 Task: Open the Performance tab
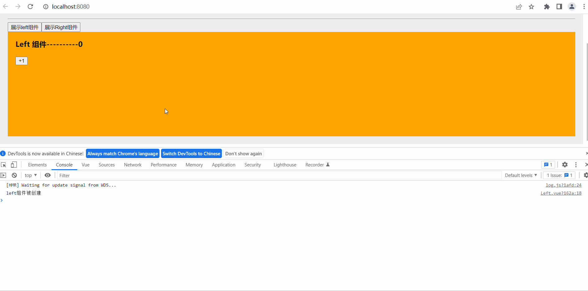point(164,165)
